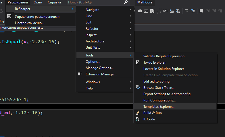
Task: Choose Управление расширениями menu item
Action: click(41, 17)
